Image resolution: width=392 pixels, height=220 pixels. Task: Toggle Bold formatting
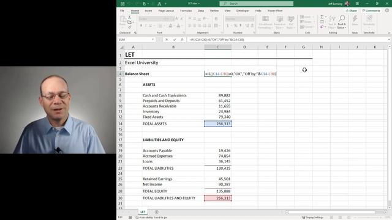(x=141, y=26)
